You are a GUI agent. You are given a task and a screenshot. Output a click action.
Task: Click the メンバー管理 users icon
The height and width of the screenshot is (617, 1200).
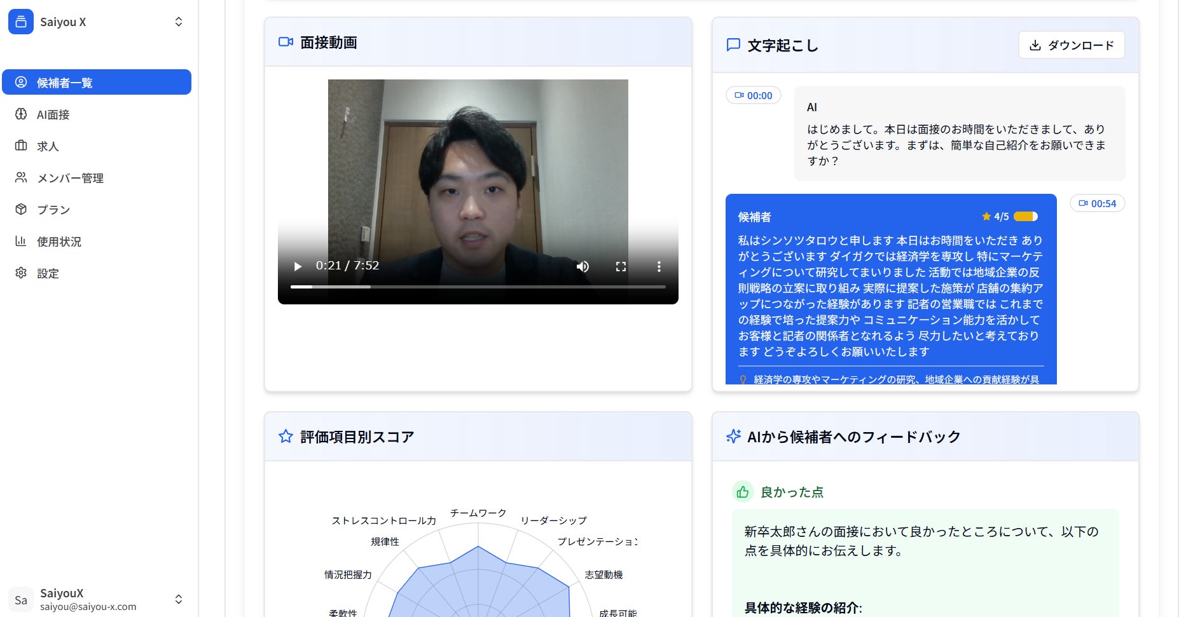coord(21,177)
